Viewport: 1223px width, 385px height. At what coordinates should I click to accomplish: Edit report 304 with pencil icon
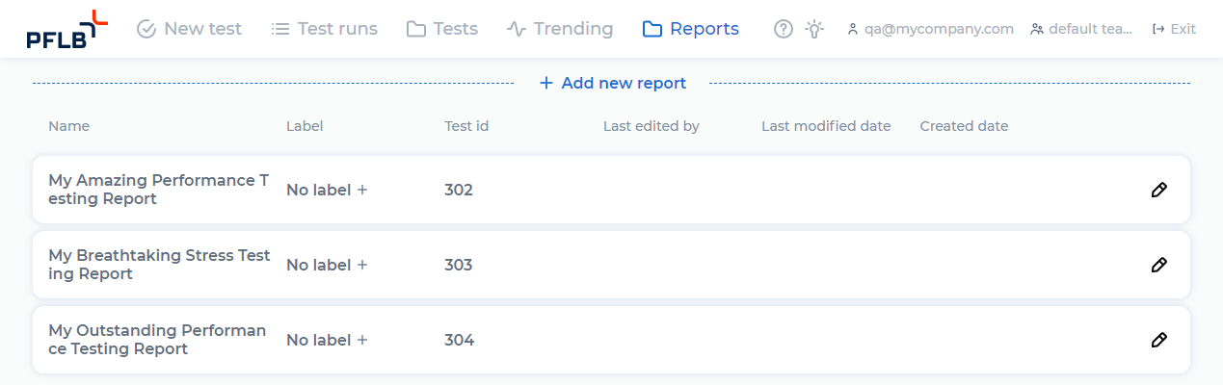click(x=1158, y=340)
